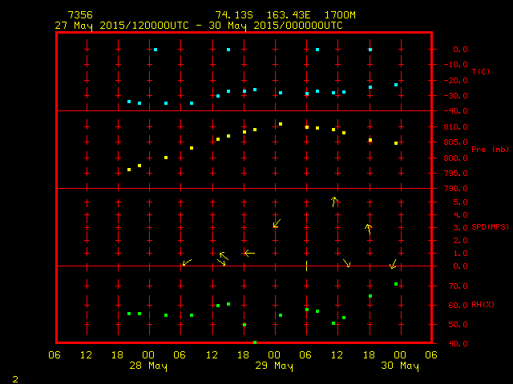Click the highest green humidity data point
Viewport: 513px width, 384px height.
click(396, 284)
